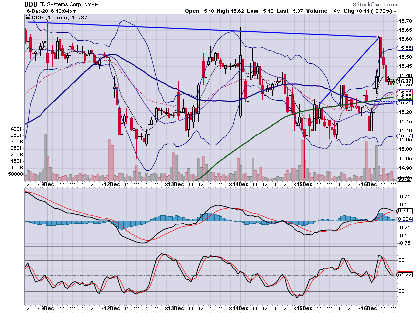Click the '16-Dec-2016 12:04pm' timestamp
Viewport: 420px width, 313px height.
pos(50,11)
